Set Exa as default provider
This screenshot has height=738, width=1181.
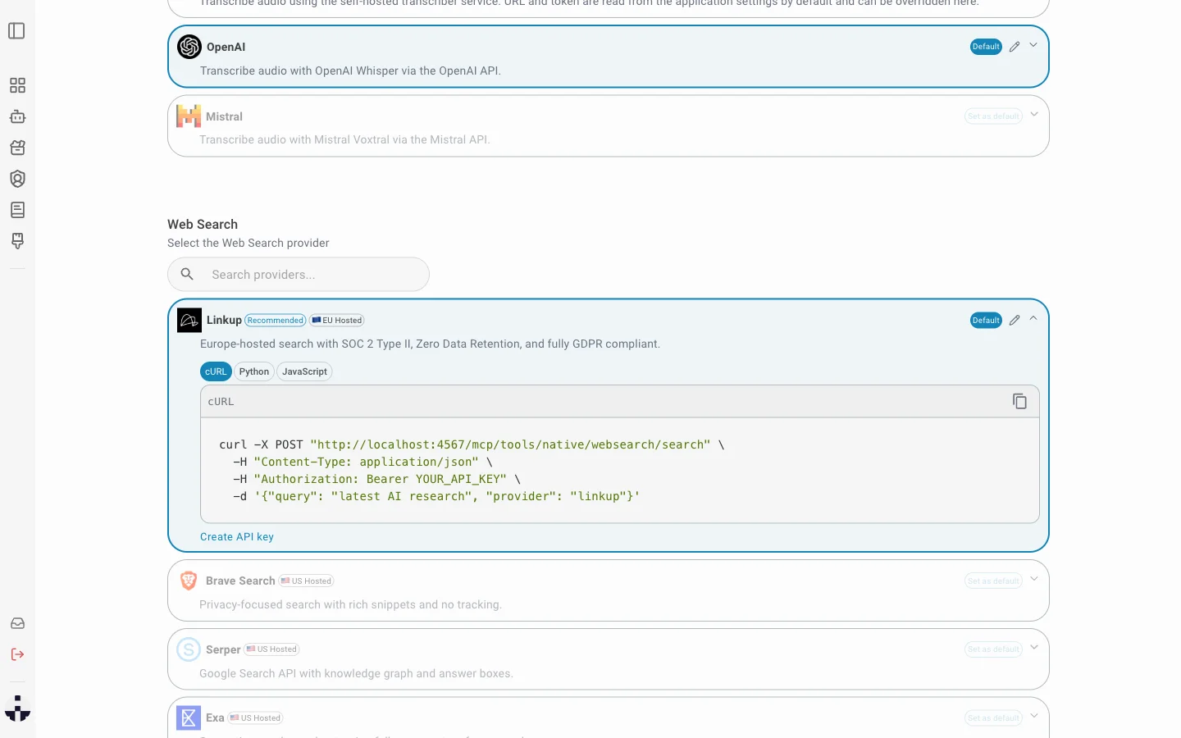tap(993, 718)
